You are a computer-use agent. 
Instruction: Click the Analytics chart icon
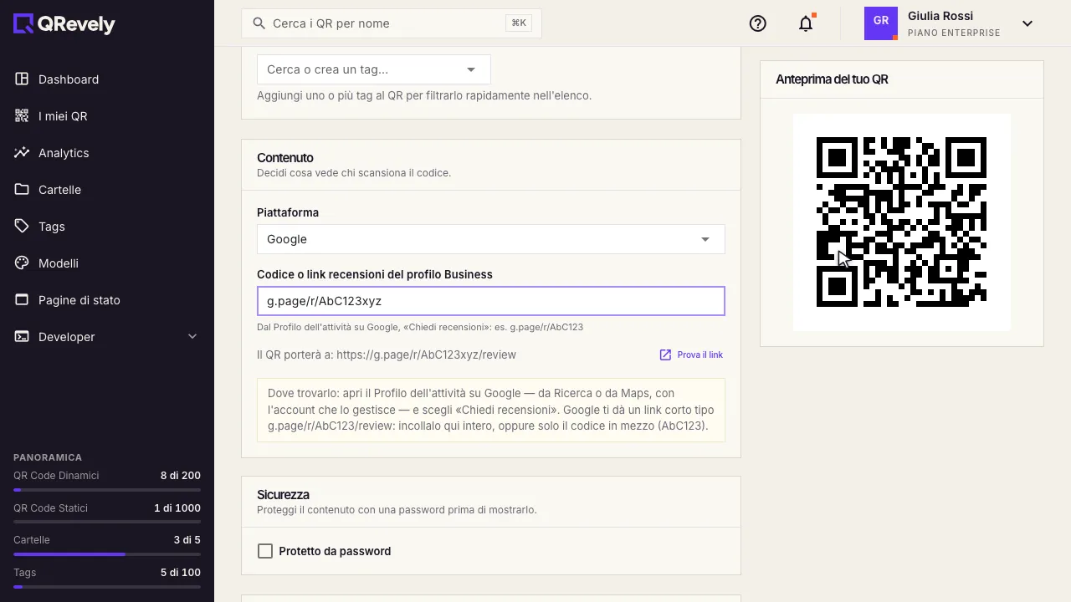[x=22, y=153]
